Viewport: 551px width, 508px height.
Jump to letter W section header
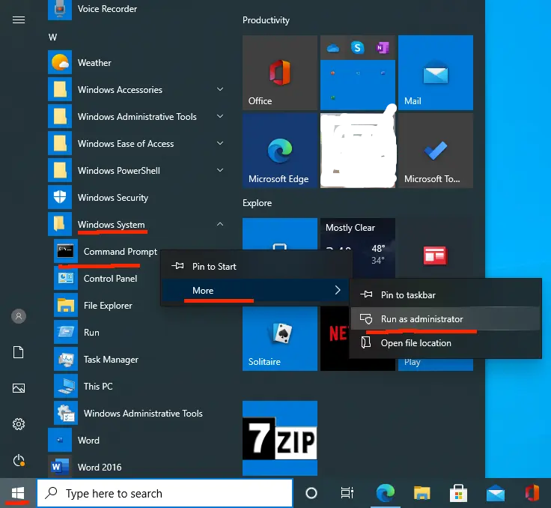[52, 37]
